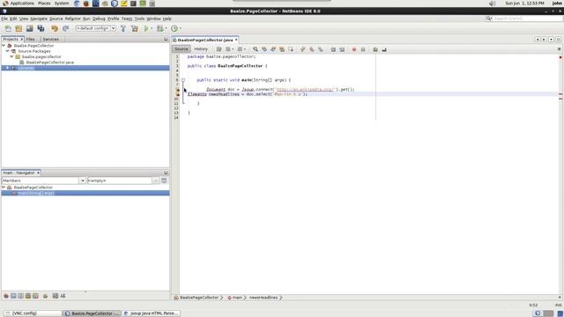The width and height of the screenshot is (564, 317).
Task: Click the Clean and Build icon
Action: (135, 28)
